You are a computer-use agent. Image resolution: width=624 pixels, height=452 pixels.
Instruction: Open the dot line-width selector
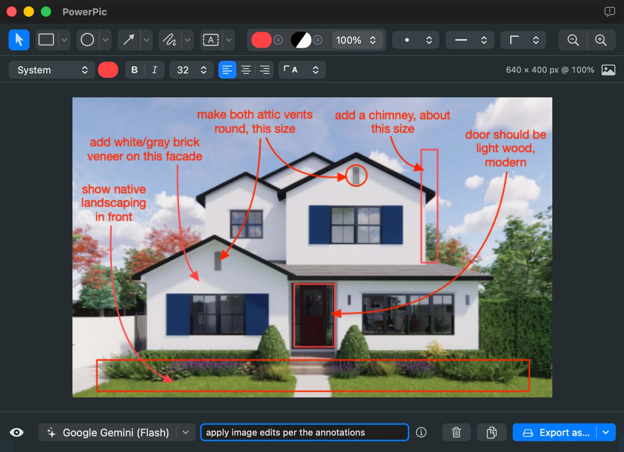[416, 40]
